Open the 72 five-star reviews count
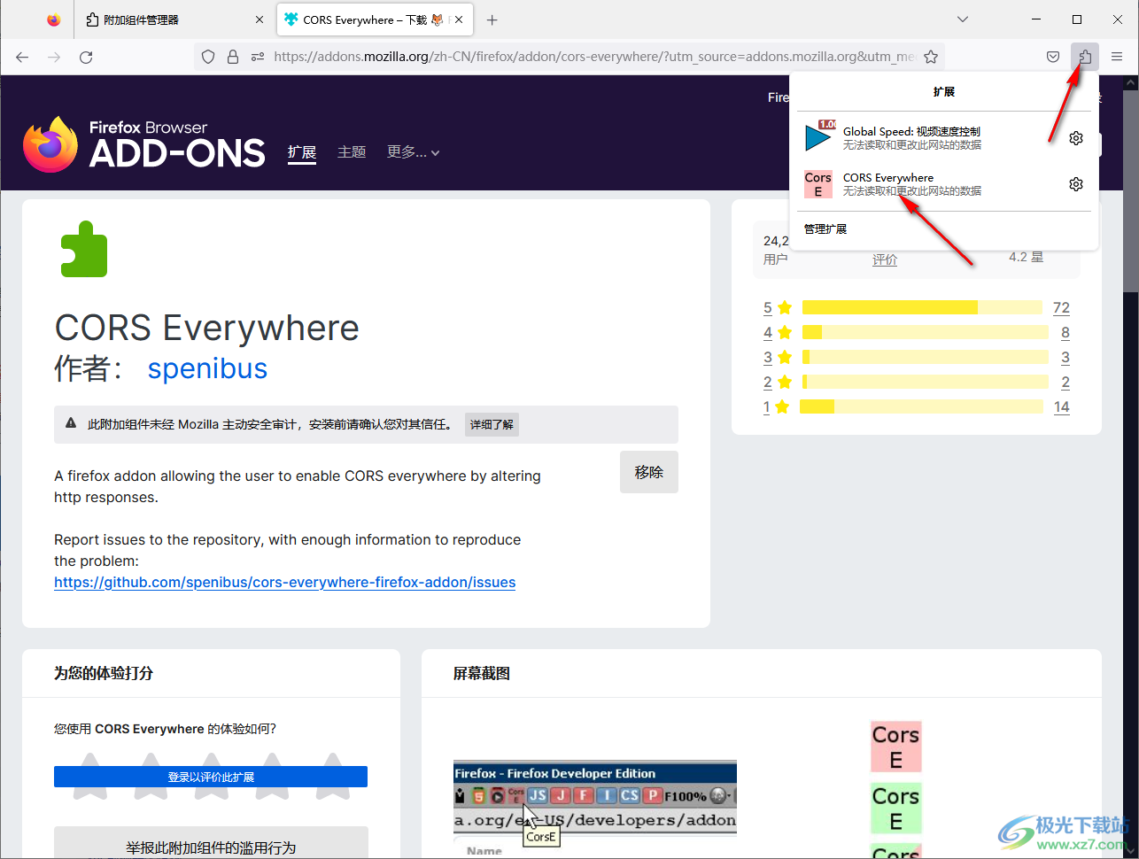1139x859 pixels. click(x=1061, y=307)
